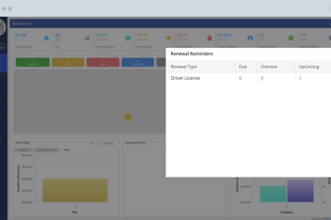
Task: Click the blue Inactive status button
Action: 138,62
